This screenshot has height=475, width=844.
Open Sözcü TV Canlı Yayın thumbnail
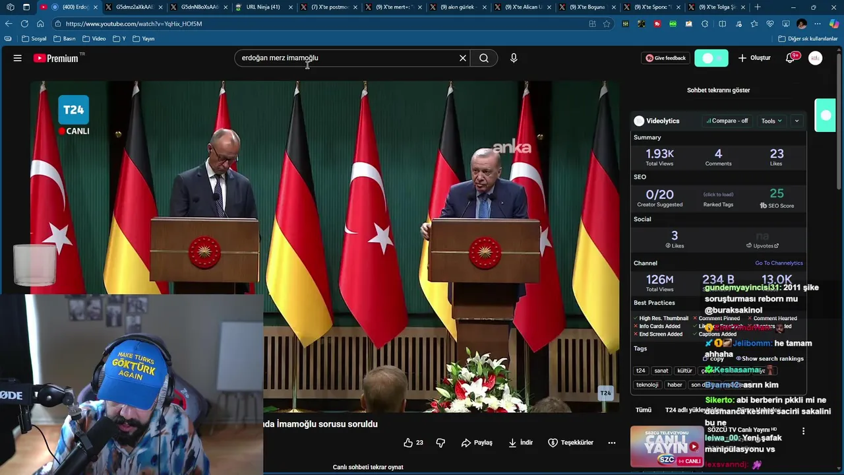point(667,447)
